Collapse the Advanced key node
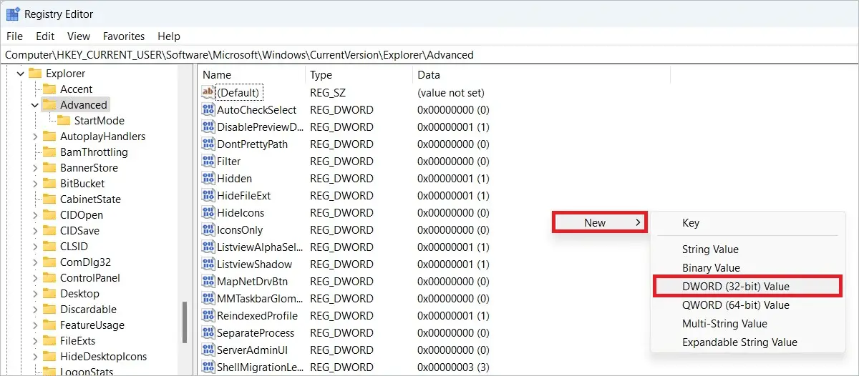Viewport: 859px width, 376px height. pos(34,104)
